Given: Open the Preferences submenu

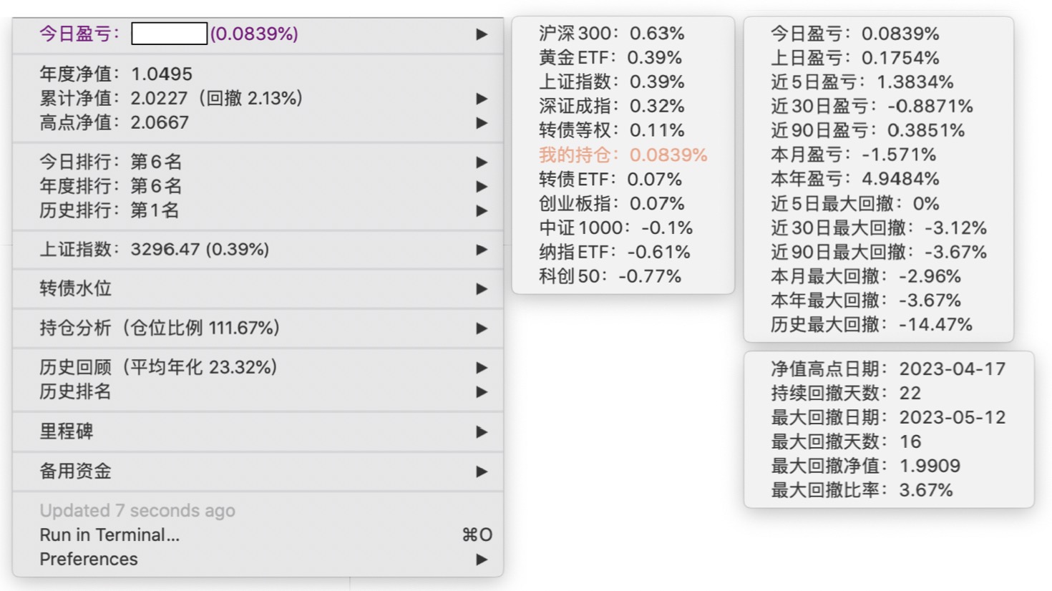Looking at the screenshot, I should click(89, 560).
